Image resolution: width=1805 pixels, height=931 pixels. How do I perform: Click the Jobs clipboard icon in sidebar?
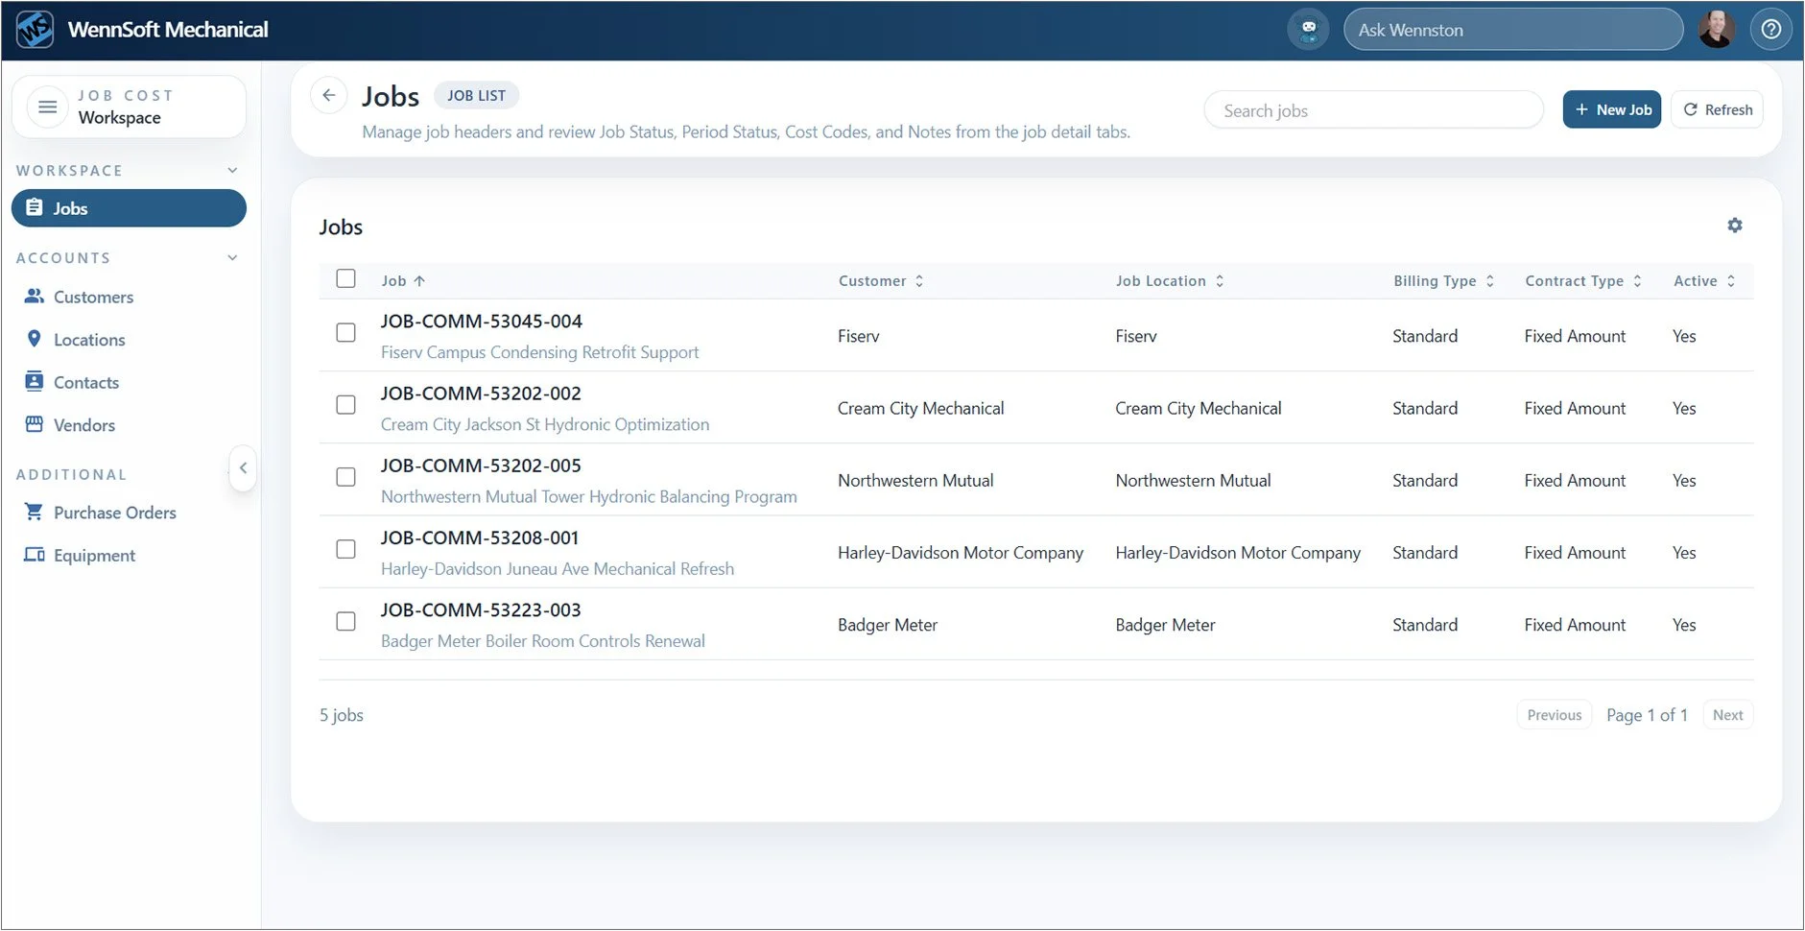(x=34, y=207)
